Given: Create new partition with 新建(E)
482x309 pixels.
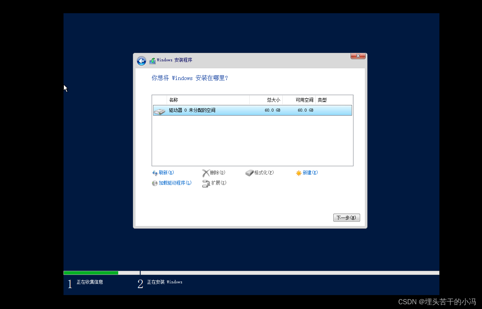Looking at the screenshot, I should pyautogui.click(x=310, y=173).
